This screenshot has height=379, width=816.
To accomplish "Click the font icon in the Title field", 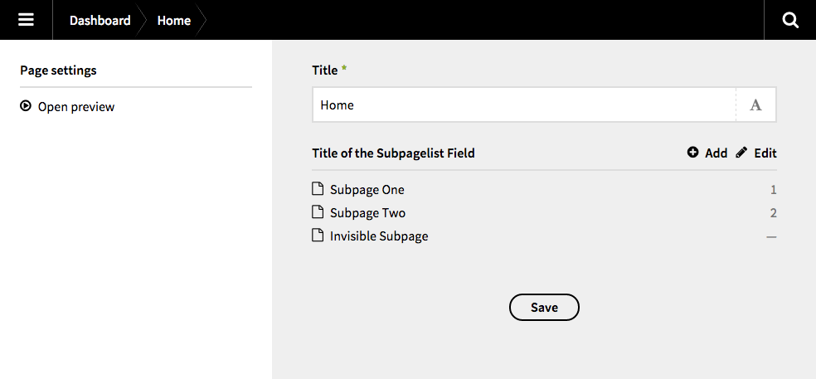I will pyautogui.click(x=755, y=105).
